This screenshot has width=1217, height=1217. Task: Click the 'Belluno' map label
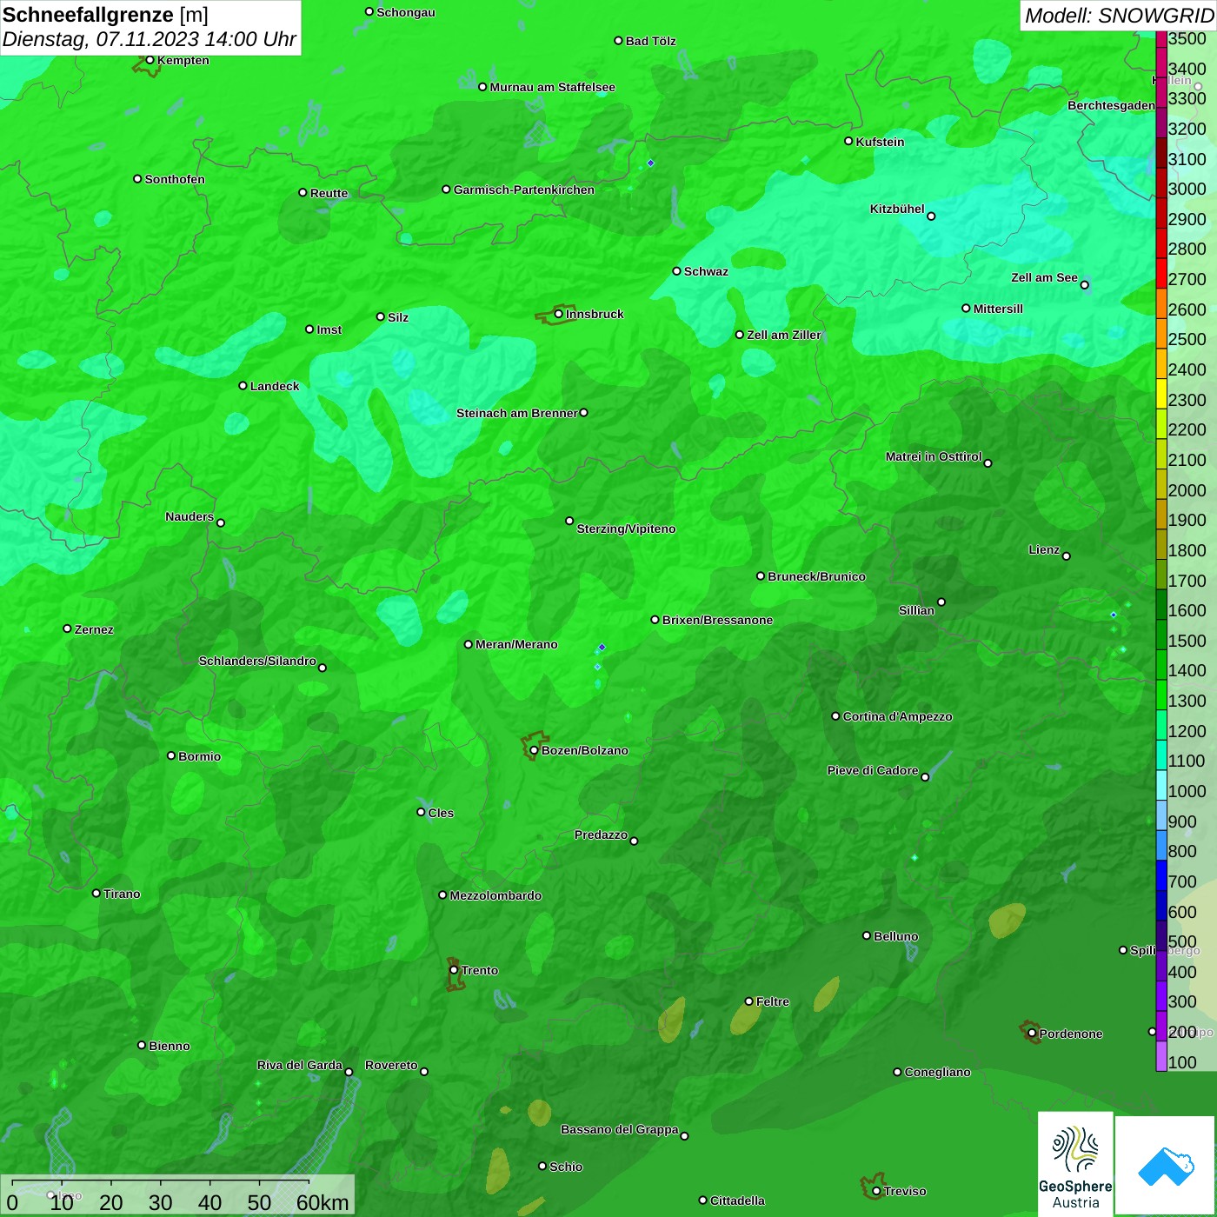tap(895, 936)
